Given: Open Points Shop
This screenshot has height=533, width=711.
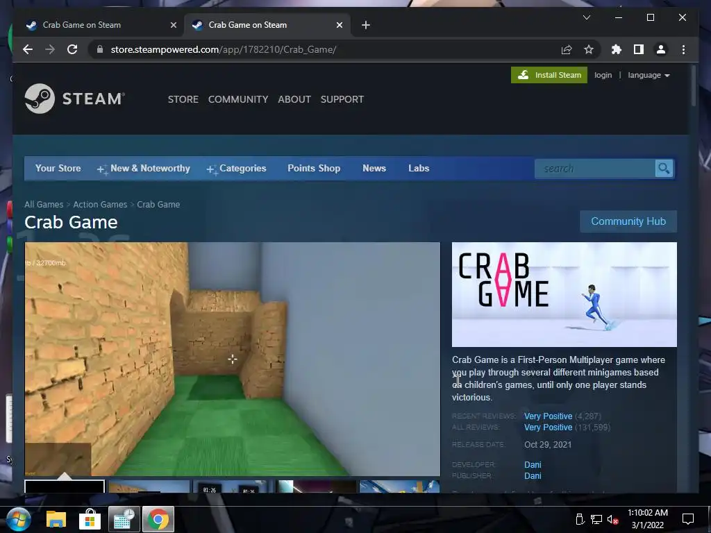Looking at the screenshot, I should [x=314, y=168].
